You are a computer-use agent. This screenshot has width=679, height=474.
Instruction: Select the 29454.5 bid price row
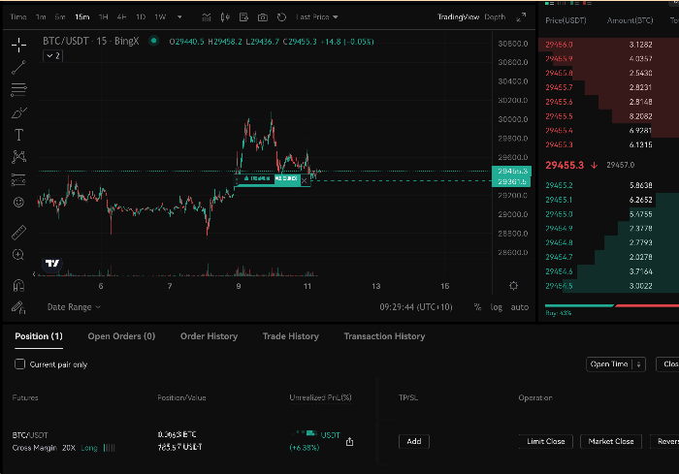608,286
